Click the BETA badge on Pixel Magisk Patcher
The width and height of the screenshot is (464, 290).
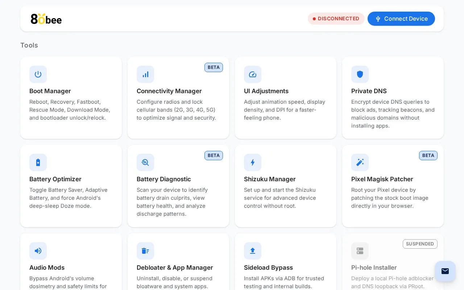click(x=428, y=156)
